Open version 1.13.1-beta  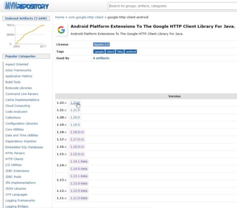point(79,176)
